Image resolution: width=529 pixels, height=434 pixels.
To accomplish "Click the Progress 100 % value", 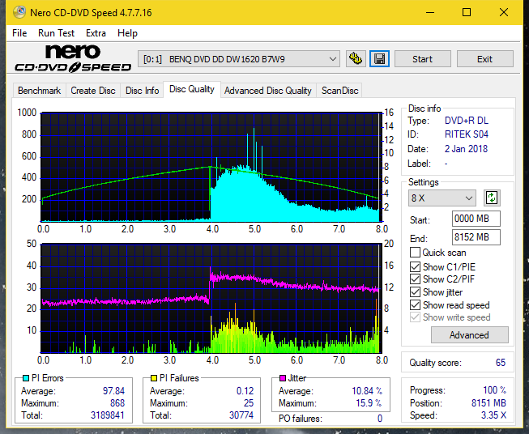I will pos(495,390).
